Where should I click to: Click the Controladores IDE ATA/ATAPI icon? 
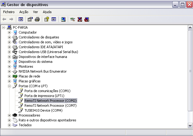coord(15,47)
